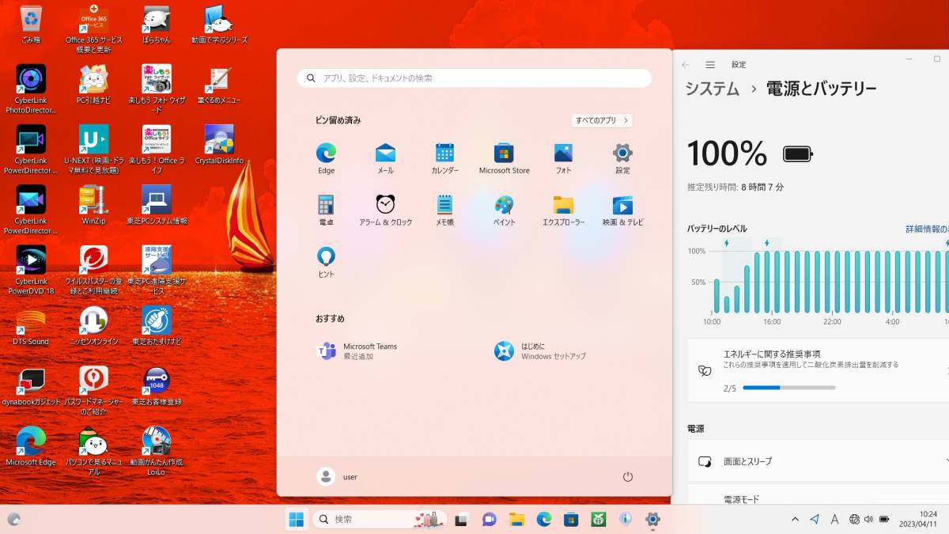Open the power button in Start

pyautogui.click(x=628, y=477)
